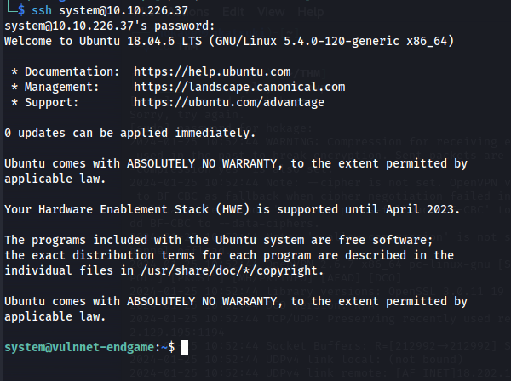This screenshot has height=381, width=511.
Task: Click the '0 updates can be applied' line
Action: [130, 133]
